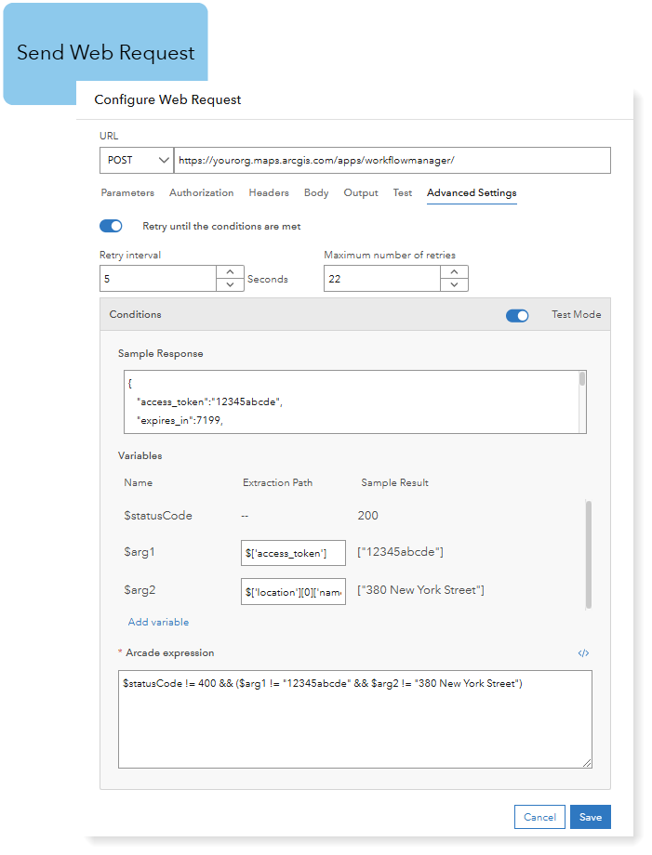Open the POST method dropdown
This screenshot has width=652, height=855.
137,160
